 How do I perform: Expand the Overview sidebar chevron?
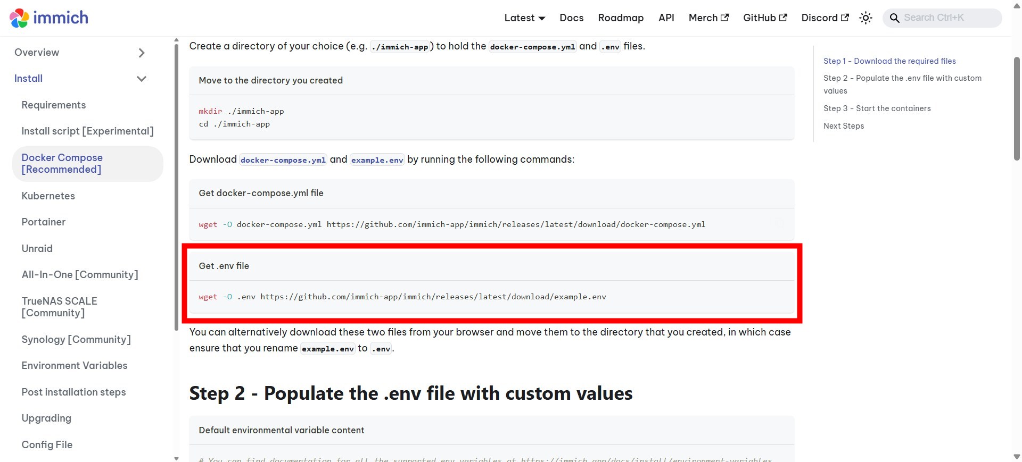pyautogui.click(x=142, y=53)
